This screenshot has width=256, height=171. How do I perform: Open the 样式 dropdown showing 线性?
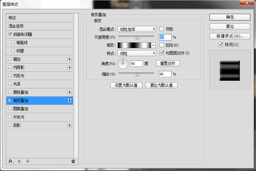[x=137, y=53]
